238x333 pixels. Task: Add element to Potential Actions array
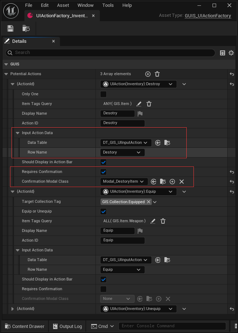point(148,74)
